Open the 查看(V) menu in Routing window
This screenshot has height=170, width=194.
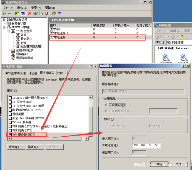(36, 8)
